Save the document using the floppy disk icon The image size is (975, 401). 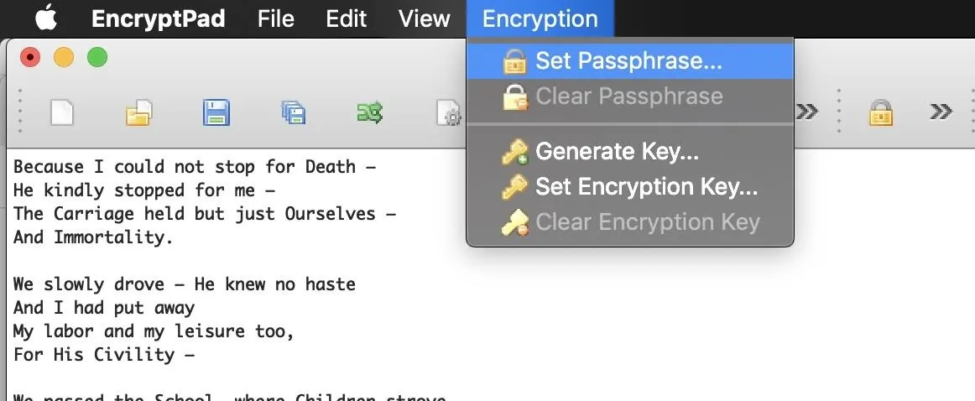216,112
